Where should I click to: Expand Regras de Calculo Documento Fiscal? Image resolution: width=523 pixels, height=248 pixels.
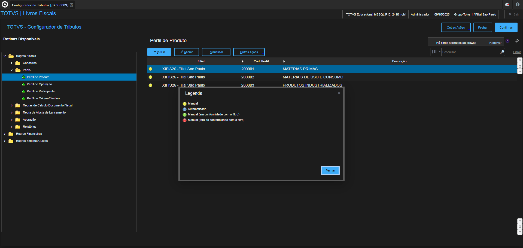[11, 105]
